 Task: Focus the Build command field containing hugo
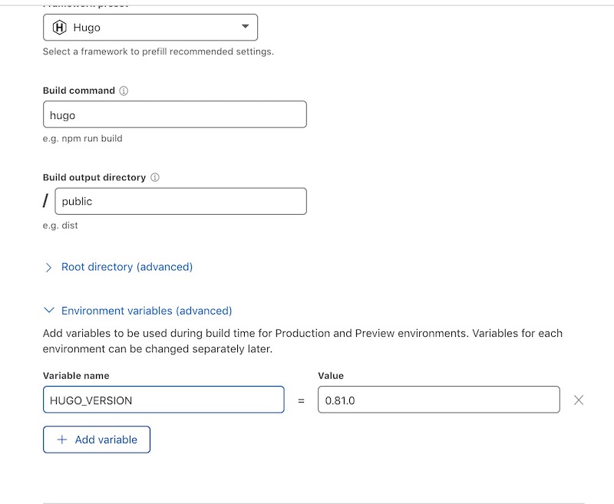(175, 114)
